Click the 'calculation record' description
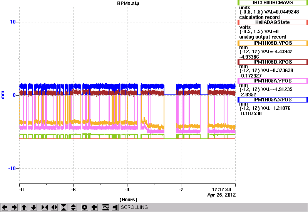This screenshot has height=212, width=308. coord(259,17)
